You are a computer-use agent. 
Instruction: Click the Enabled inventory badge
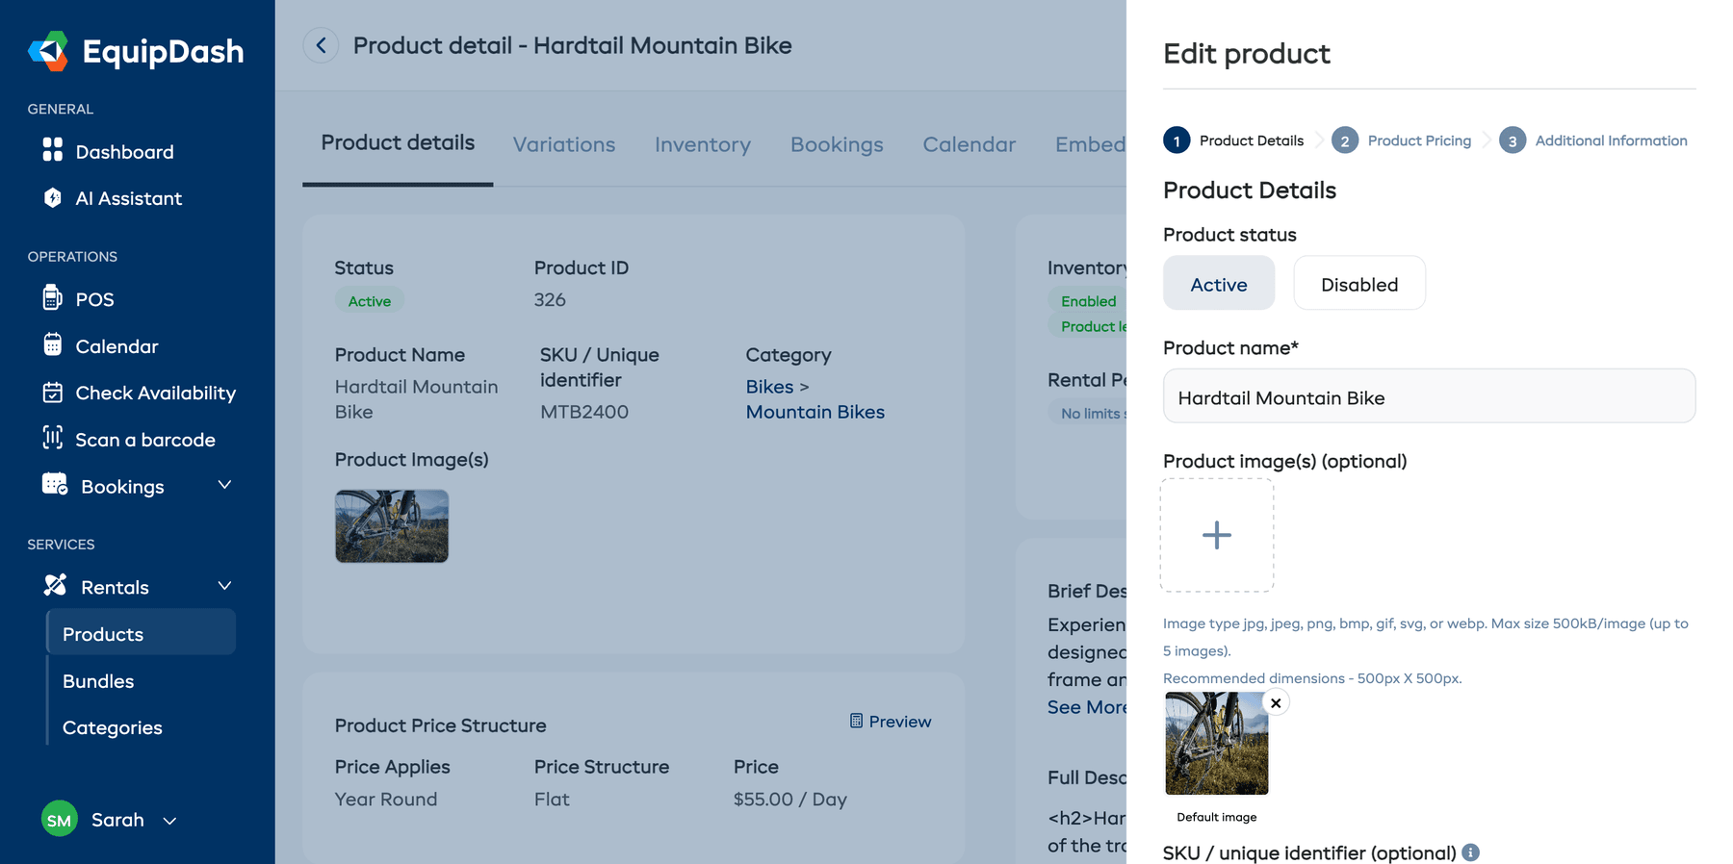tap(1088, 301)
